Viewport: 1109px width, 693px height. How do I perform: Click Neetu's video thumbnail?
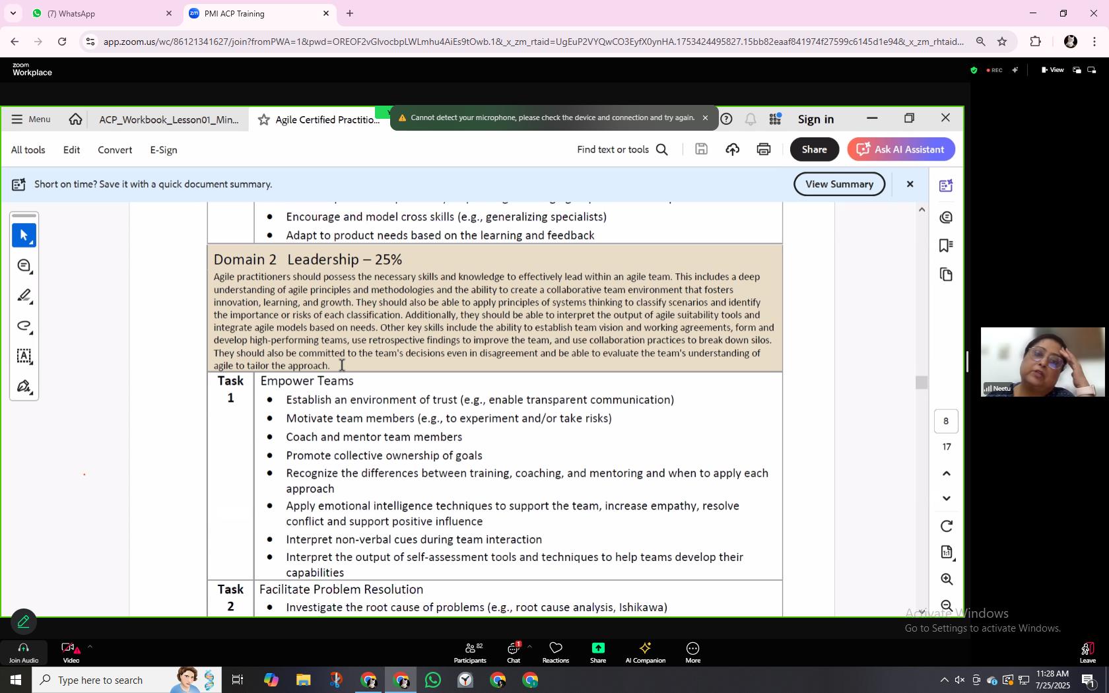point(1042,362)
